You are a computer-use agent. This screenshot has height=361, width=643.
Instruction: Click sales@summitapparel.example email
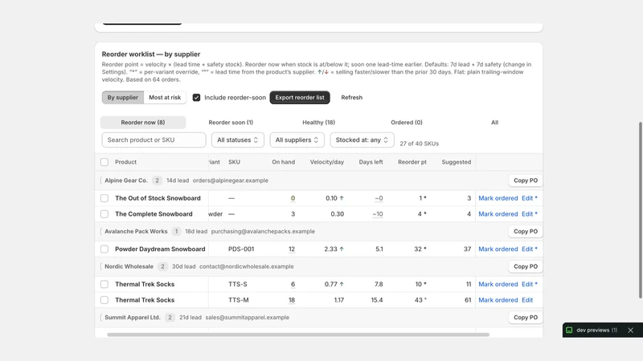pos(248,317)
